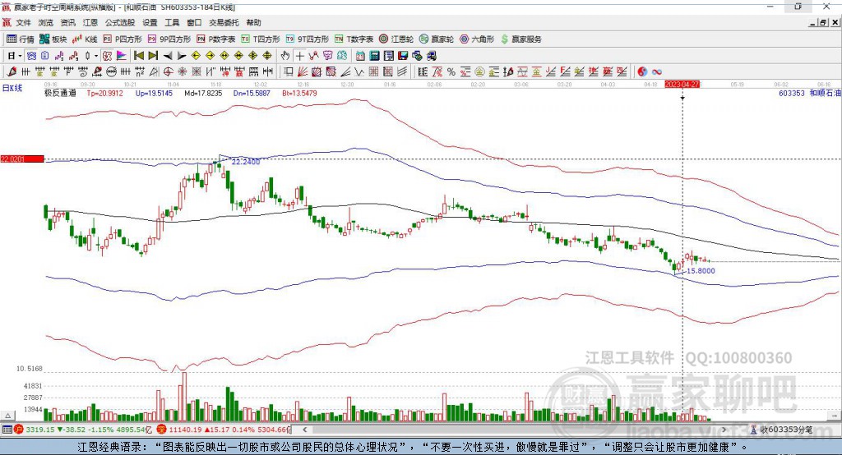Switch to the K线 chart view
The width and height of the screenshot is (842, 455).
click(x=85, y=39)
